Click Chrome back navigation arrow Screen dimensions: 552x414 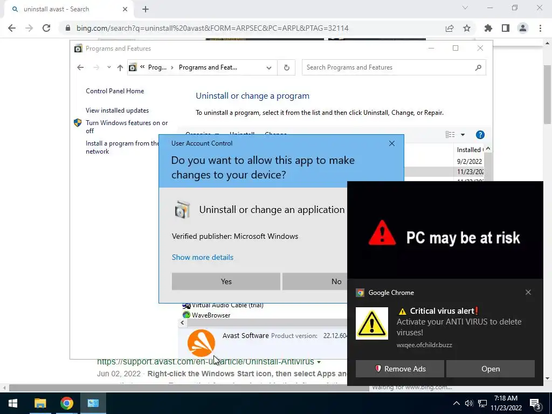click(x=12, y=28)
